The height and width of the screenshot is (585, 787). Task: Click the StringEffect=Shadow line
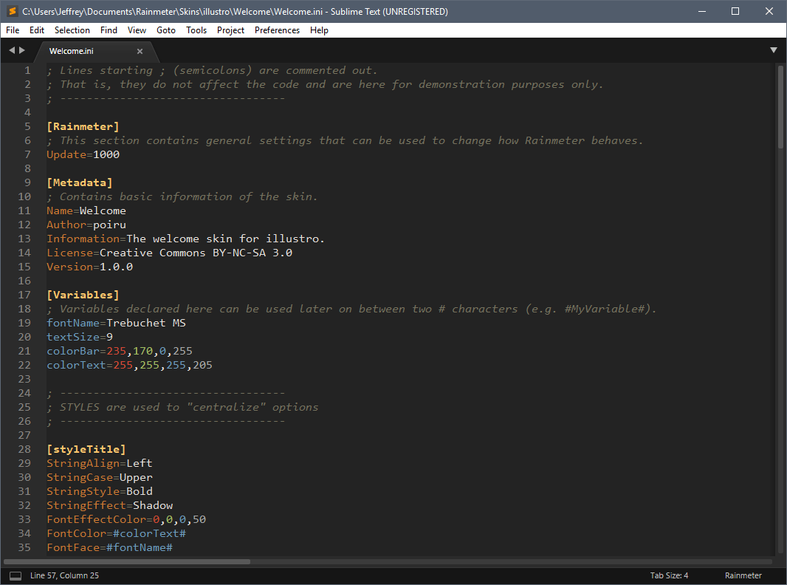pos(109,506)
